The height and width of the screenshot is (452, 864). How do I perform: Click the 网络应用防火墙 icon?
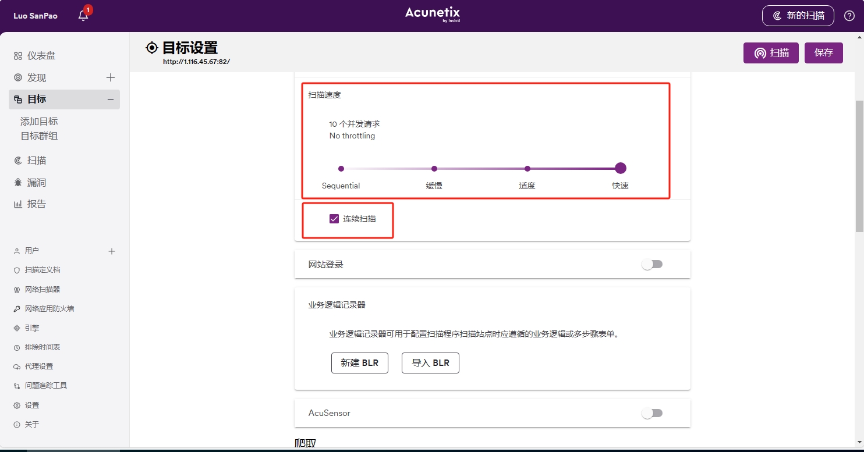17,309
